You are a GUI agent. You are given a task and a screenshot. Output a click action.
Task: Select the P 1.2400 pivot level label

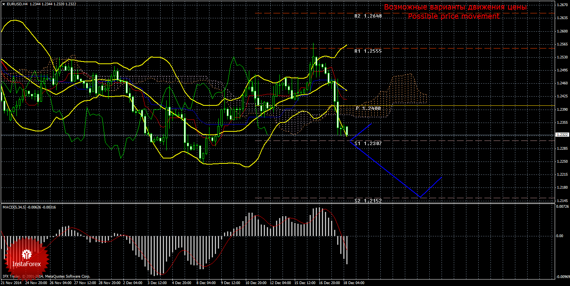(x=368, y=108)
